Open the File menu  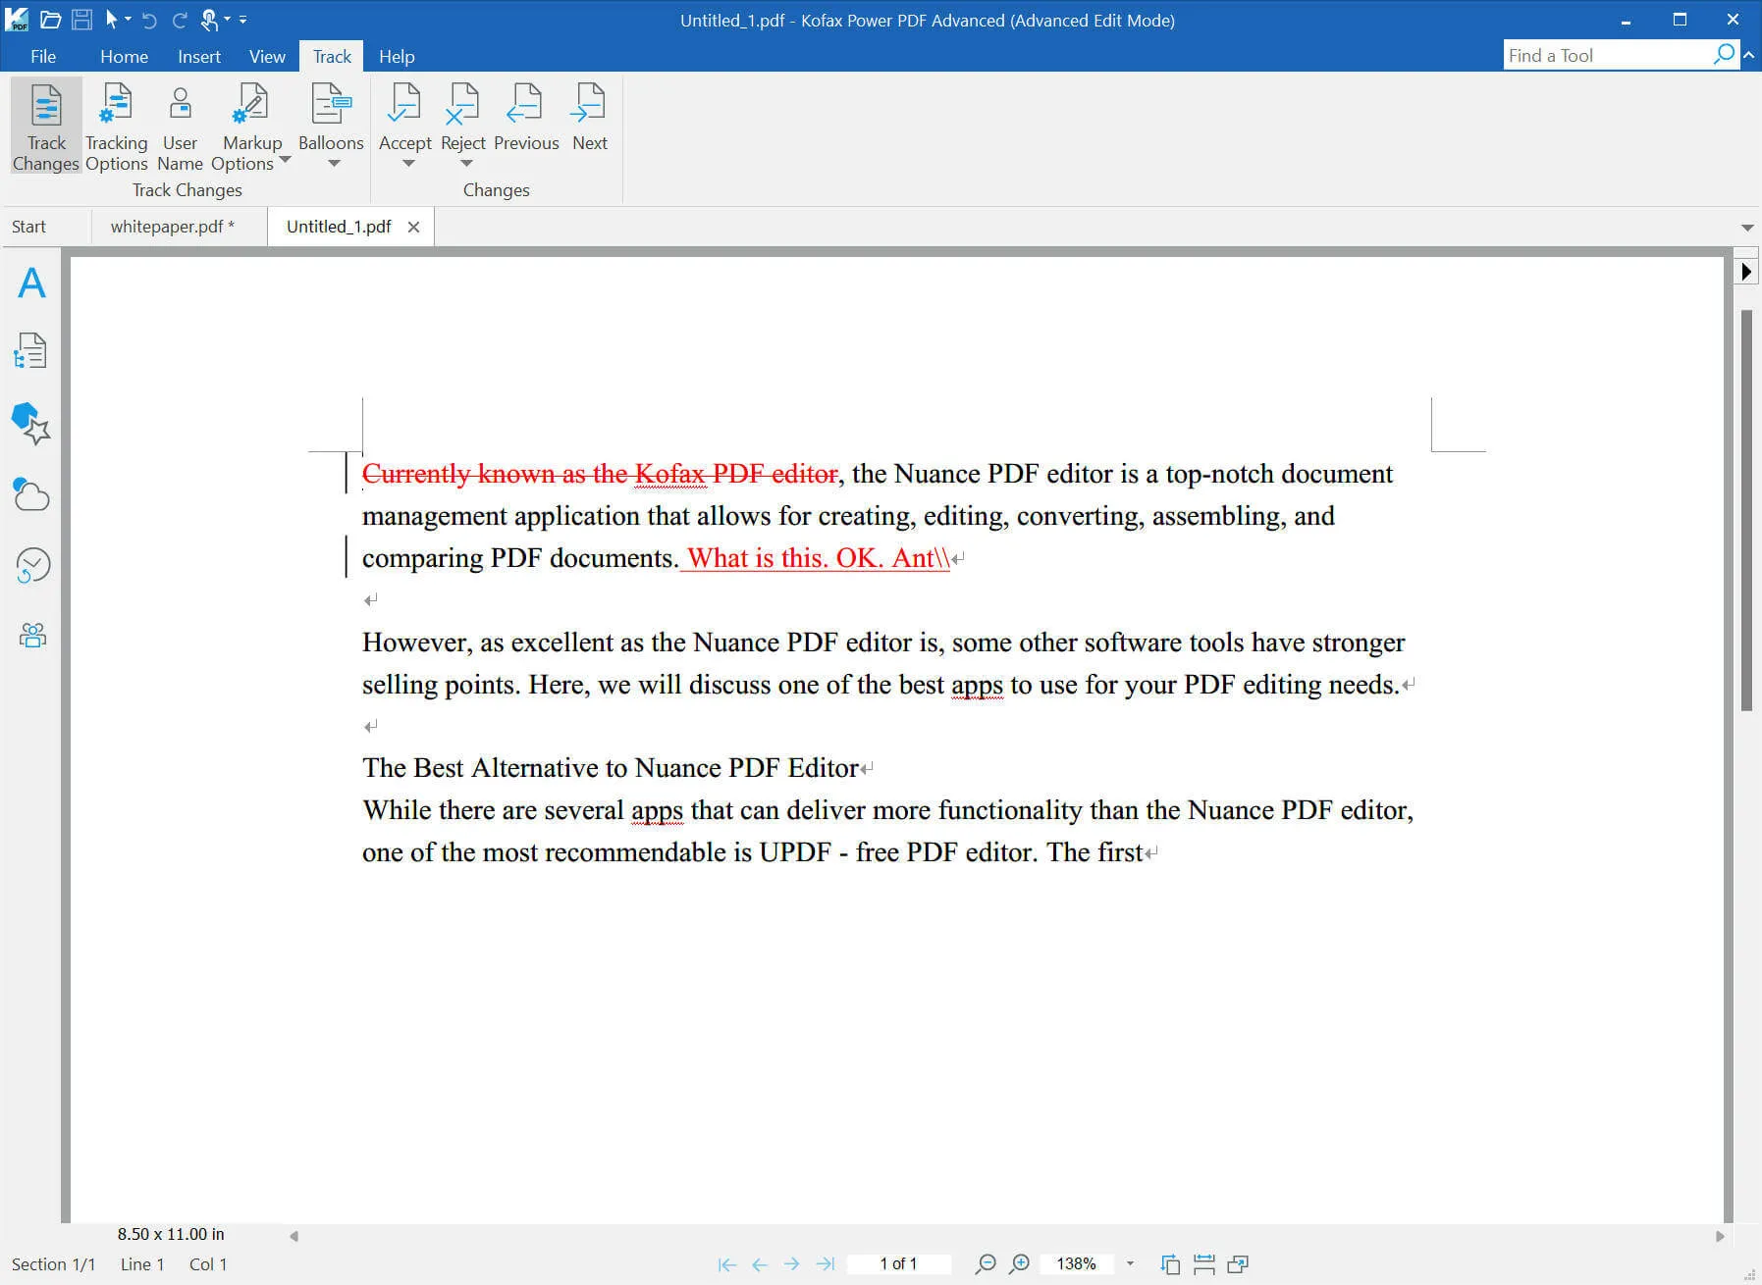(x=43, y=56)
